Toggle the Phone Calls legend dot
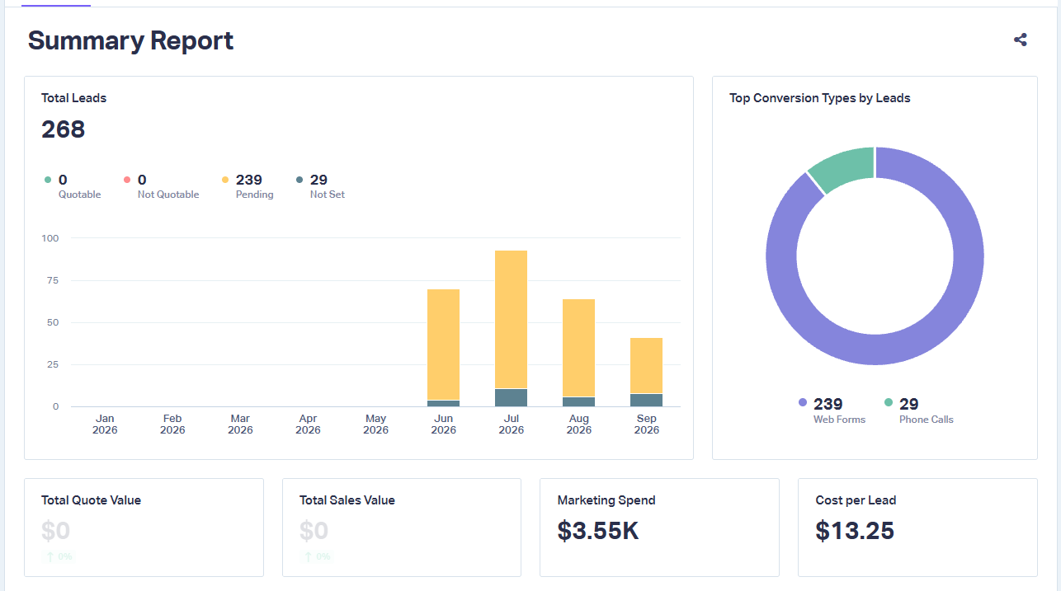The image size is (1061, 591). click(x=889, y=402)
